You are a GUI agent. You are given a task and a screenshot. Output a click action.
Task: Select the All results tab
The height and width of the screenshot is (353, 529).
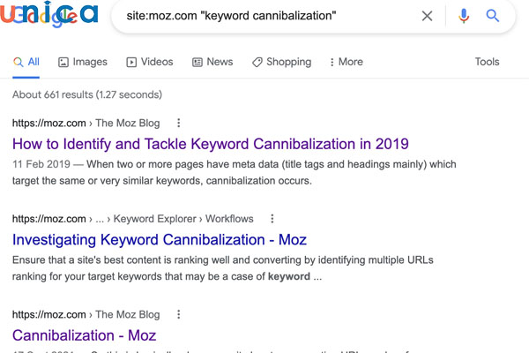26,62
